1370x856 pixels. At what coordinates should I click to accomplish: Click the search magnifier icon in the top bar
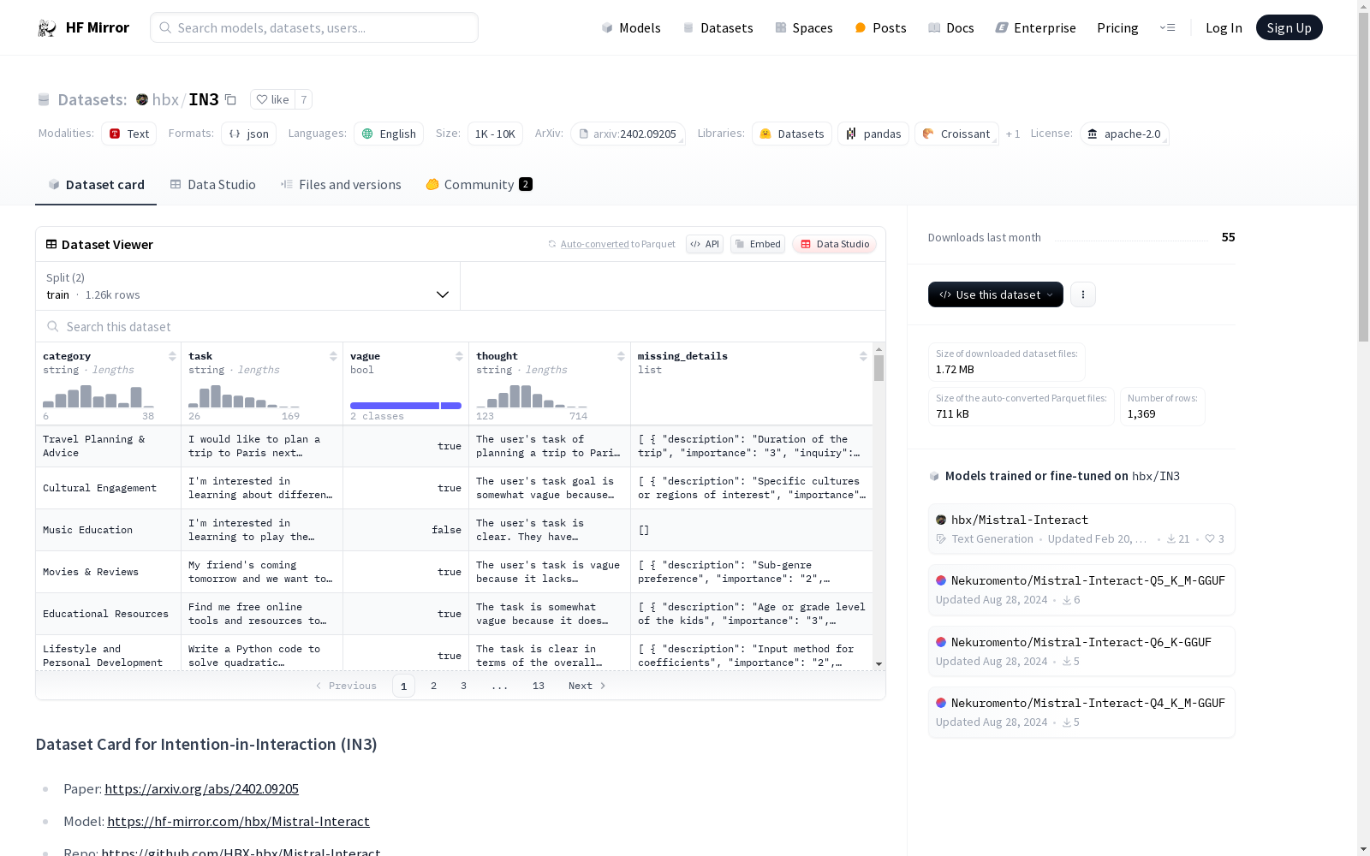tap(165, 27)
